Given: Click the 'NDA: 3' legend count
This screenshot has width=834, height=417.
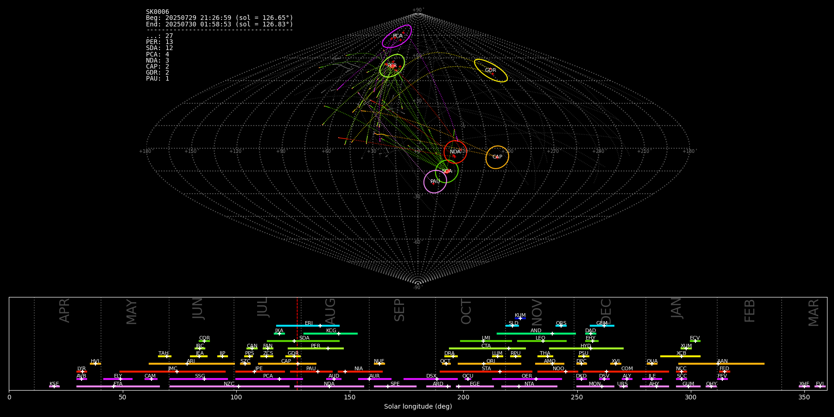Looking at the screenshot, I should click(158, 61).
